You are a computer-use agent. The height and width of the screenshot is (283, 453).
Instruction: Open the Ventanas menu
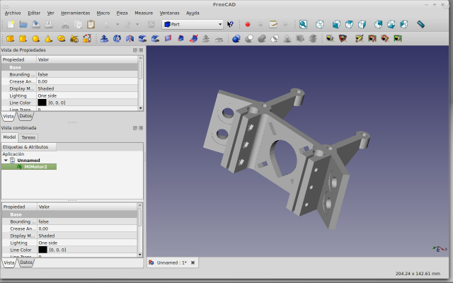tap(169, 13)
